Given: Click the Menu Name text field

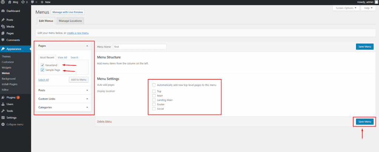Looking at the screenshot, I should (x=140, y=47).
